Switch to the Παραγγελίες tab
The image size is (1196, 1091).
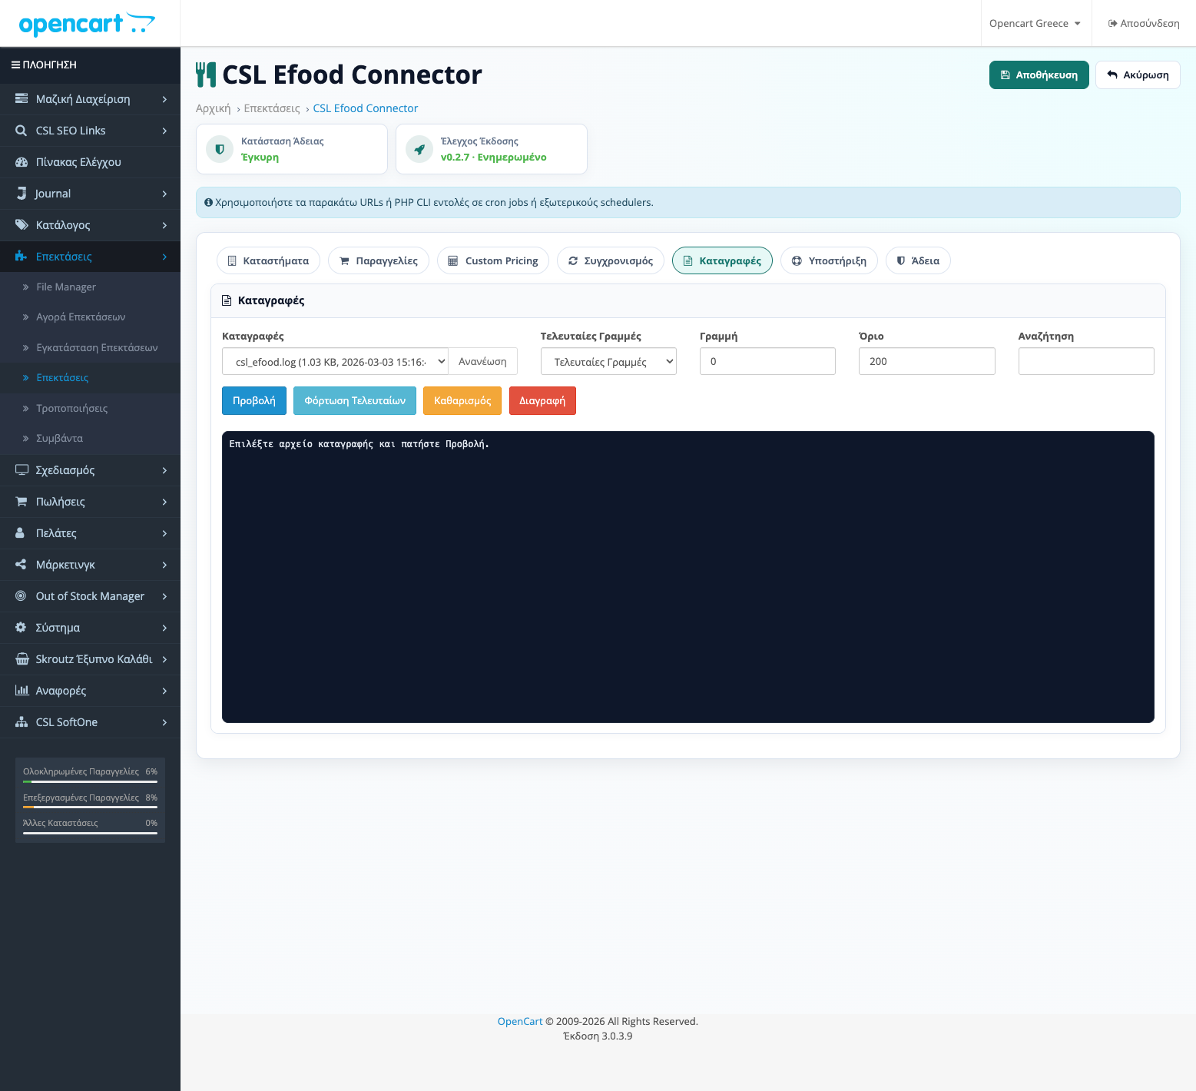coord(379,261)
